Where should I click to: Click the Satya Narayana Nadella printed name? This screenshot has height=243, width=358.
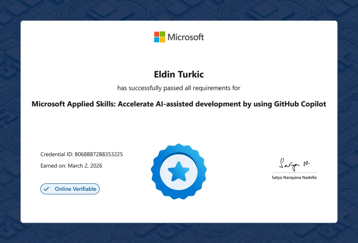[294, 177]
